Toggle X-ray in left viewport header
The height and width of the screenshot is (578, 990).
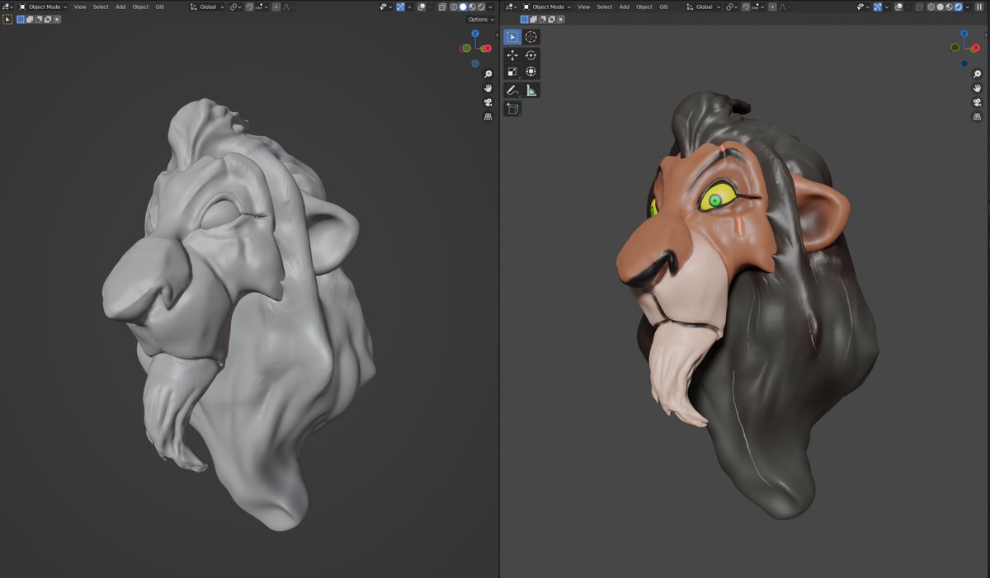click(x=442, y=7)
